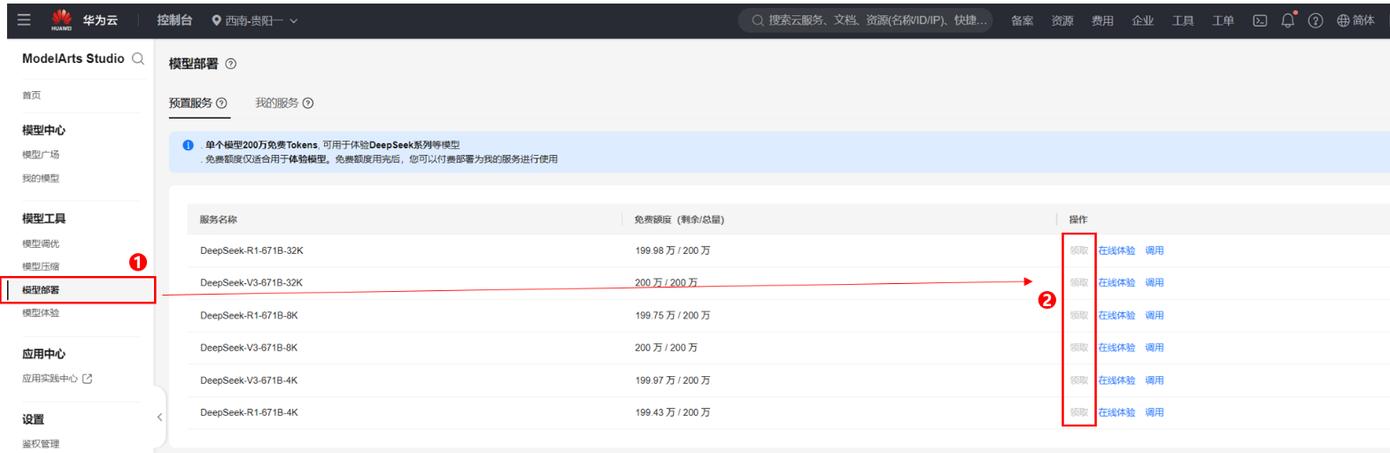The image size is (1390, 453).
Task: Open the 资源 menu item
Action: (1062, 20)
